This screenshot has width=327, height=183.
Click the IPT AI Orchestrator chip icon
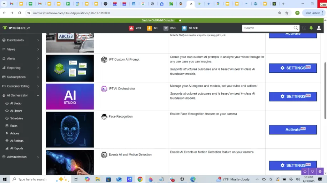click(104, 89)
